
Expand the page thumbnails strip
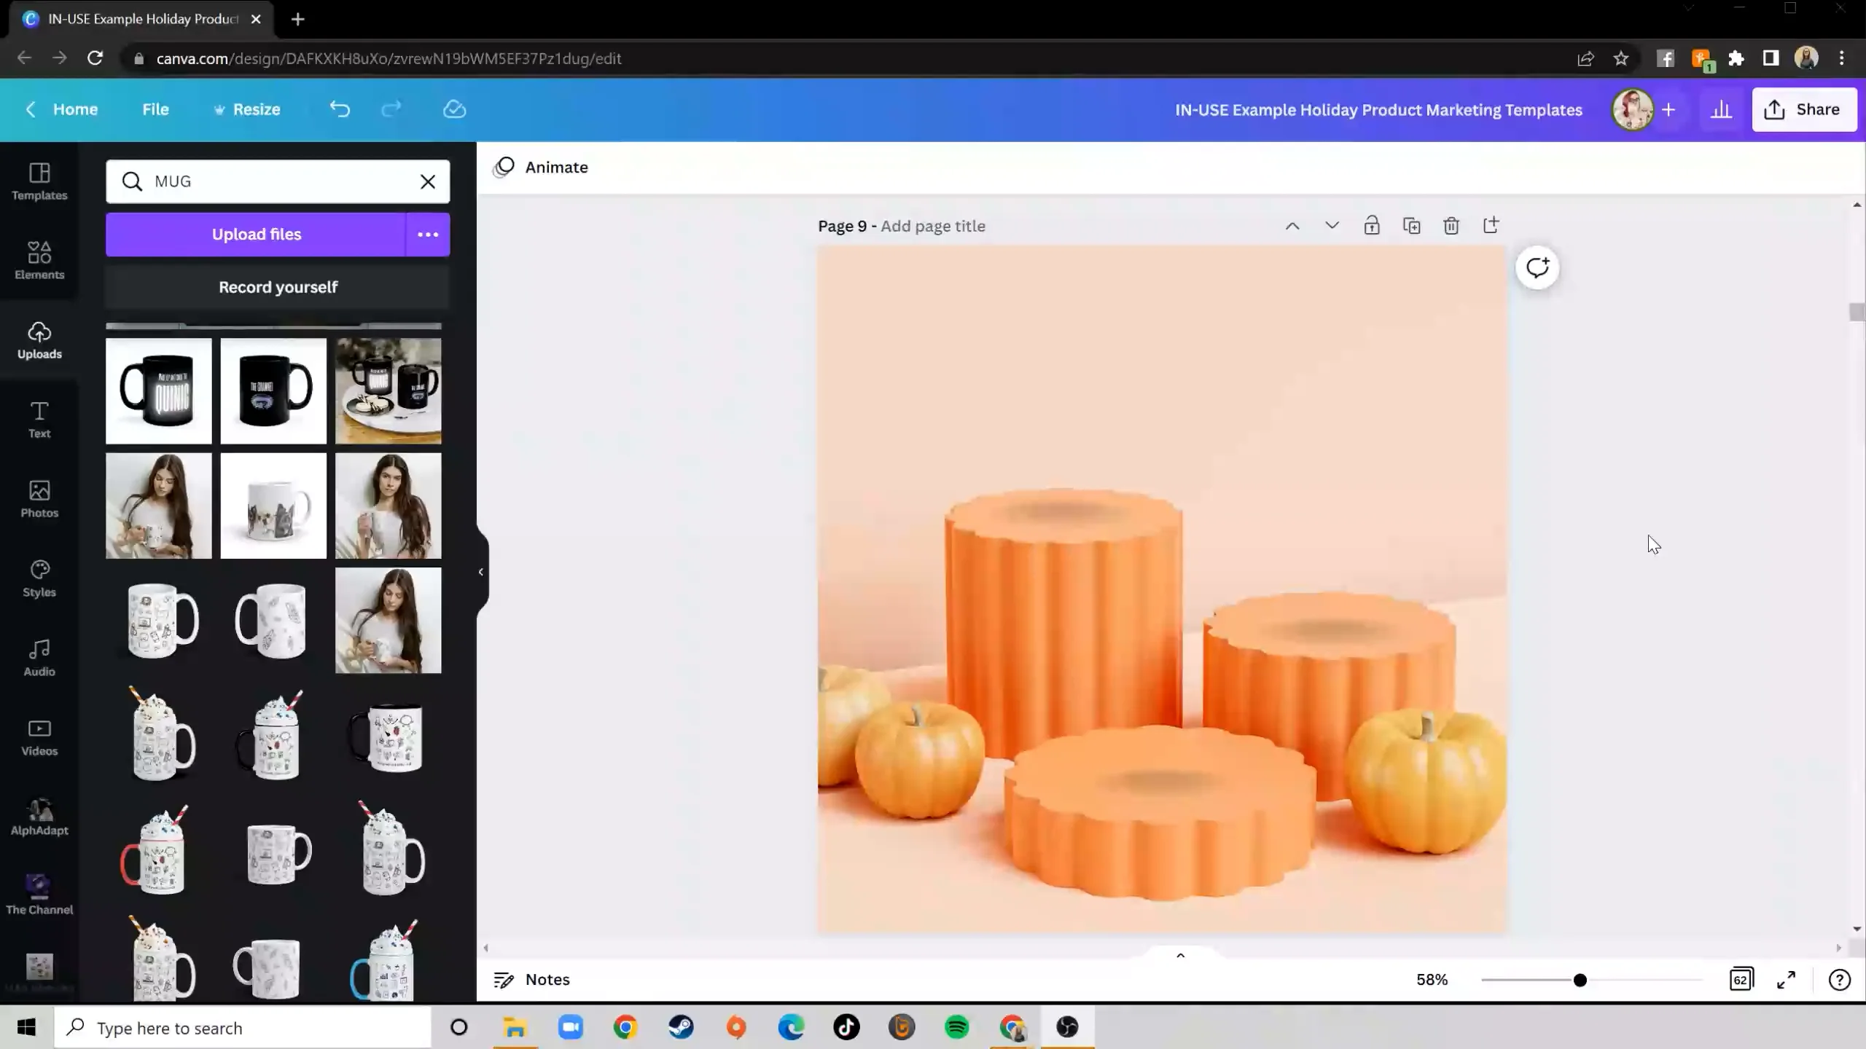1181,955
